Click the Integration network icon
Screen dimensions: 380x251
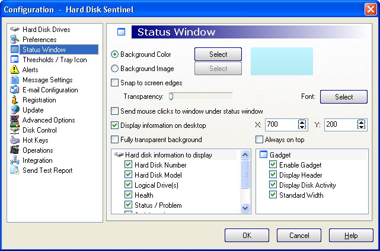[x=15, y=160]
